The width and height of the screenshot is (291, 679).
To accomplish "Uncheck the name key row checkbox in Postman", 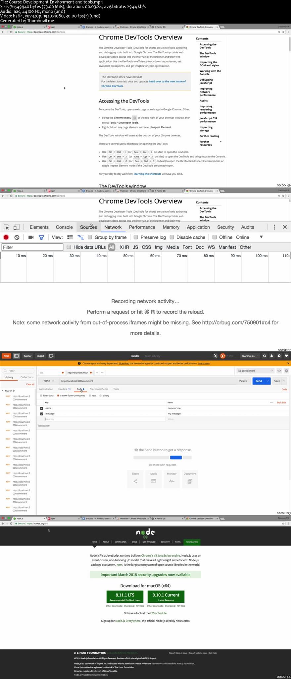I will coord(41,408).
